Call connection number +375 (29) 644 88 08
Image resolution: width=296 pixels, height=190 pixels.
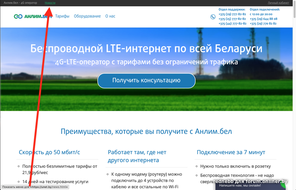[263, 19]
